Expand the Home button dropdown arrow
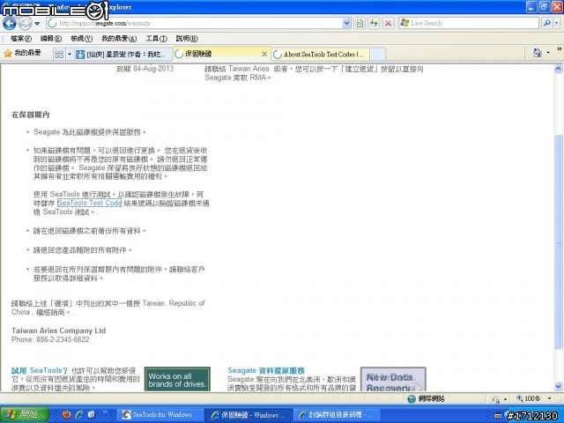The image size is (564, 423). pos(548,53)
